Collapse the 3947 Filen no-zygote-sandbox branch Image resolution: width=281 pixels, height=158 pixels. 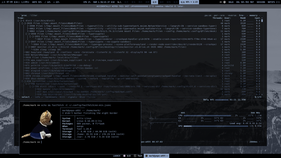[x=27, y=42]
